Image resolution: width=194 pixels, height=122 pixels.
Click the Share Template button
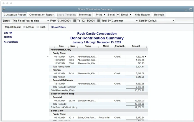coord(67,15)
